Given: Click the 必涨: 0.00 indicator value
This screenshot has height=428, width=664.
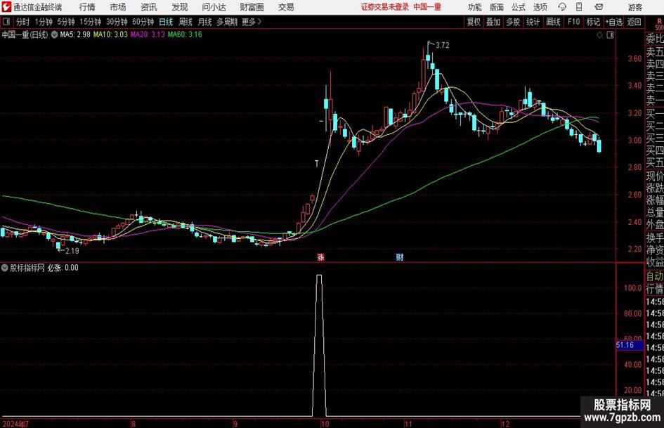Looking at the screenshot, I should (63, 268).
